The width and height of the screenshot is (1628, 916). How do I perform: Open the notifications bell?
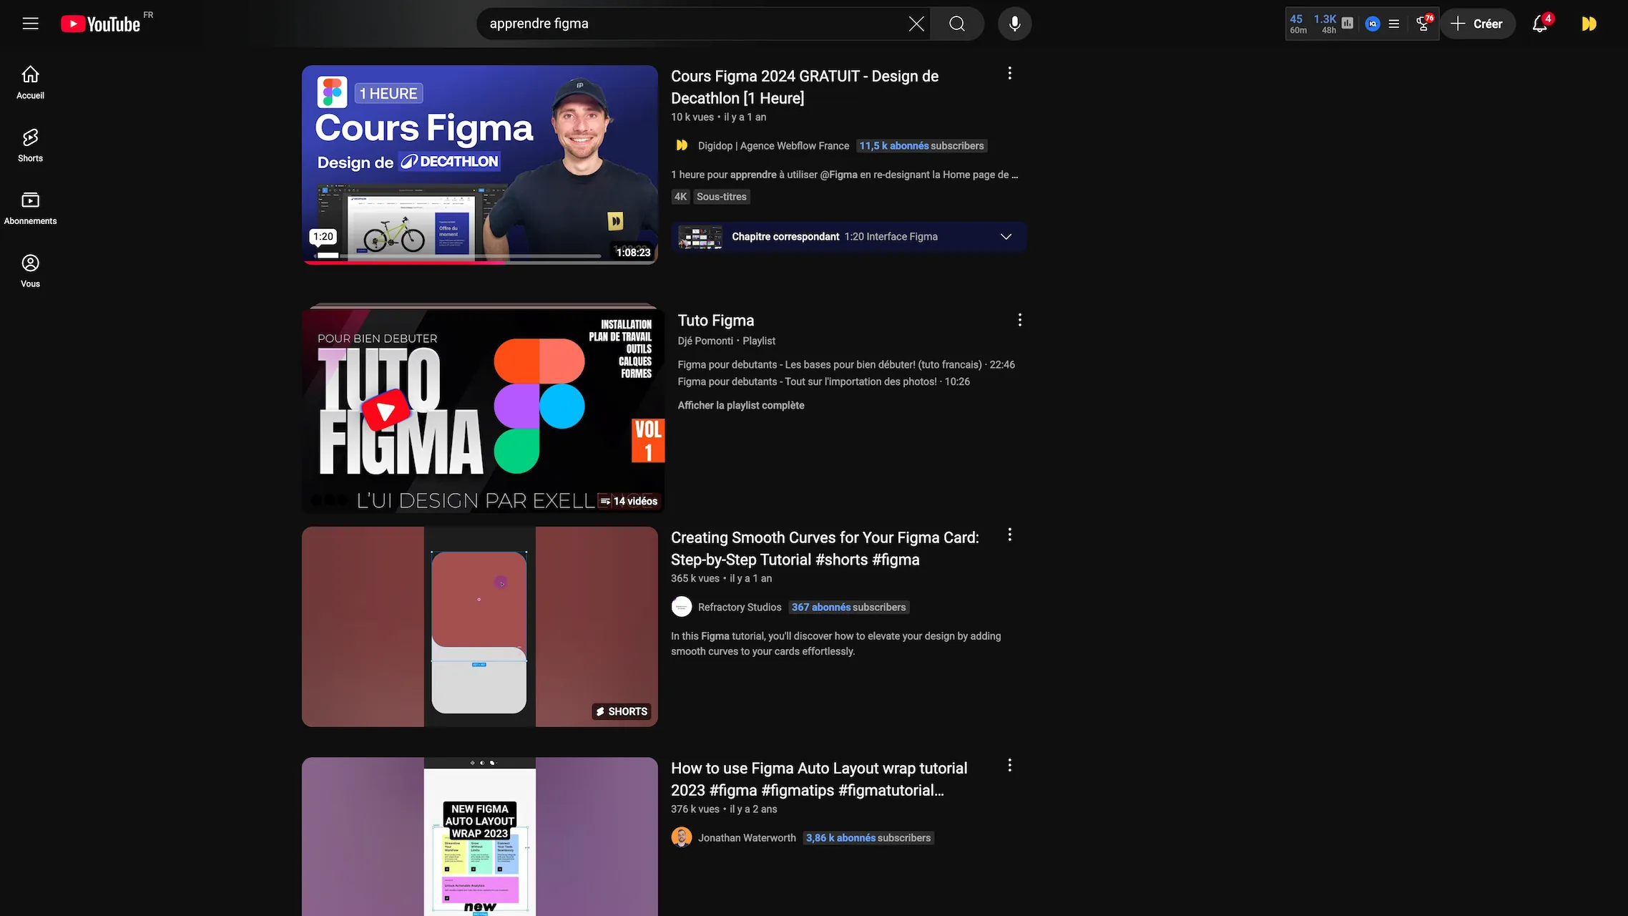tap(1540, 24)
